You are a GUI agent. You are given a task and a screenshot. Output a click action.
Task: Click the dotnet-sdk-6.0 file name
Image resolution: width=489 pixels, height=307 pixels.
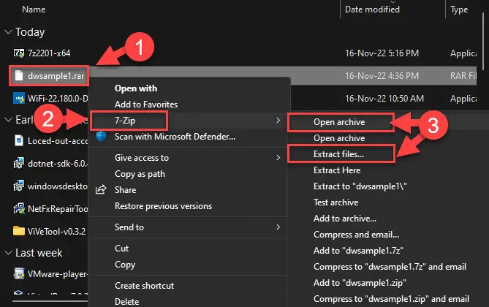click(x=58, y=164)
